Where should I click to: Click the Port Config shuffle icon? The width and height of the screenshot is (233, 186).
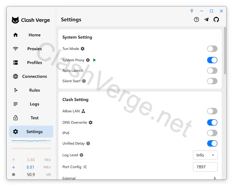coord(85,167)
